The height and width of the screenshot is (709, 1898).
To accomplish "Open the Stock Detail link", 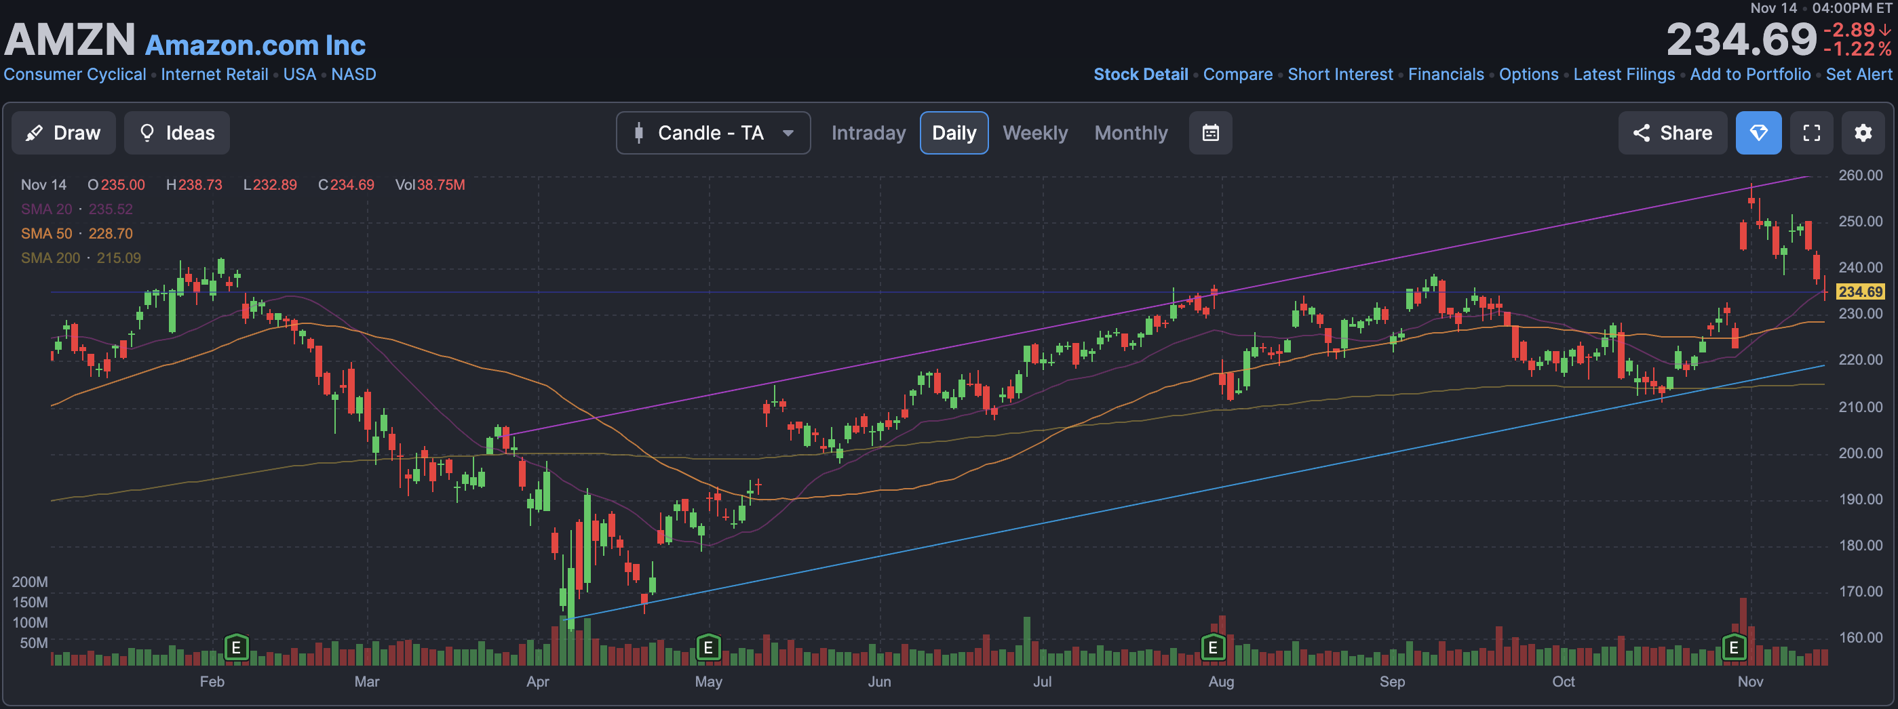I will point(1140,75).
